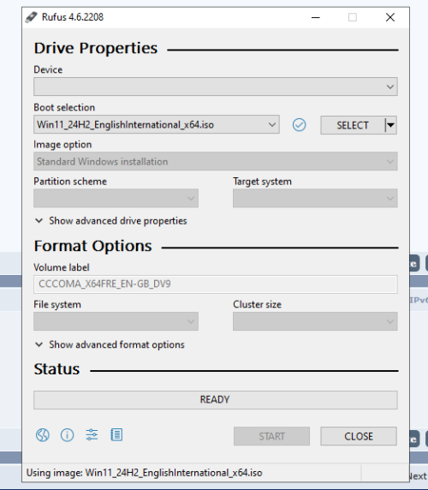Open the Partition scheme dropdown
This screenshot has width=428, height=490.
pos(116,198)
